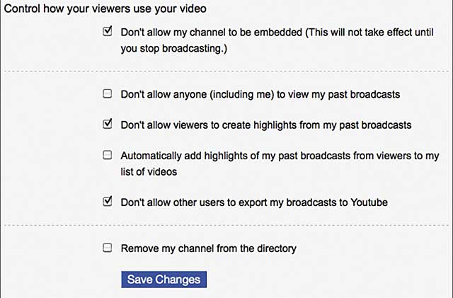Screen dimensions: 453x298
Task: Click the dashed divider below the embedding option
Action: 226,71
